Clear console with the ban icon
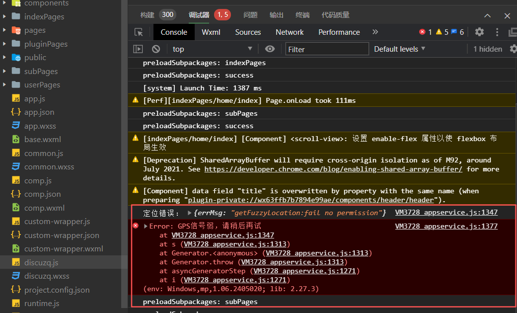The height and width of the screenshot is (313, 517). pos(156,49)
